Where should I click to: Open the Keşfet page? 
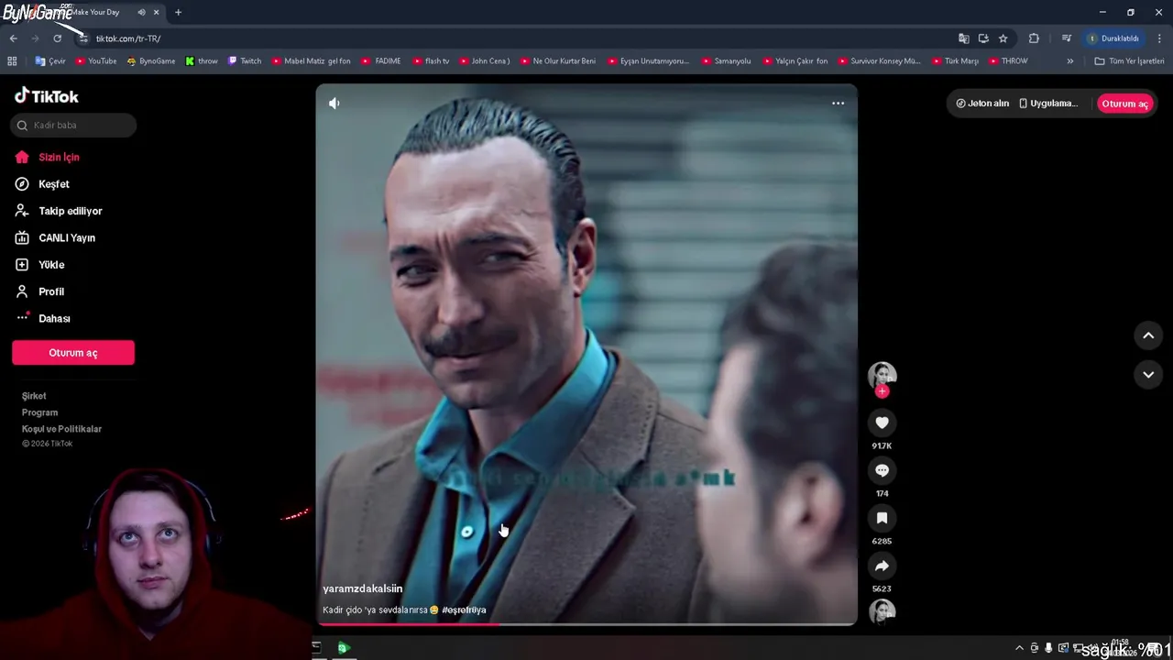pos(42,184)
